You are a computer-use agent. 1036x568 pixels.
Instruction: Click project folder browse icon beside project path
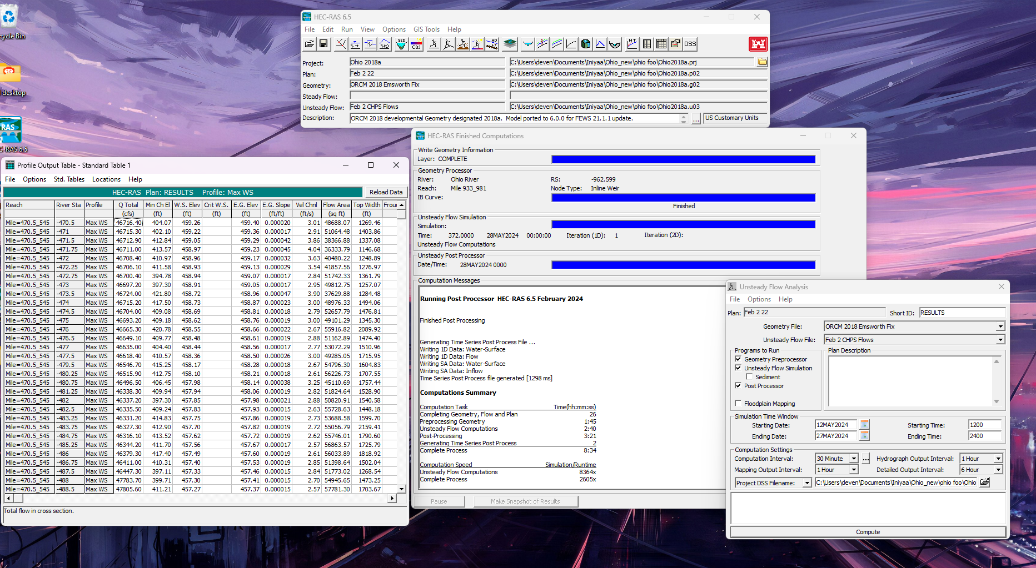point(762,62)
